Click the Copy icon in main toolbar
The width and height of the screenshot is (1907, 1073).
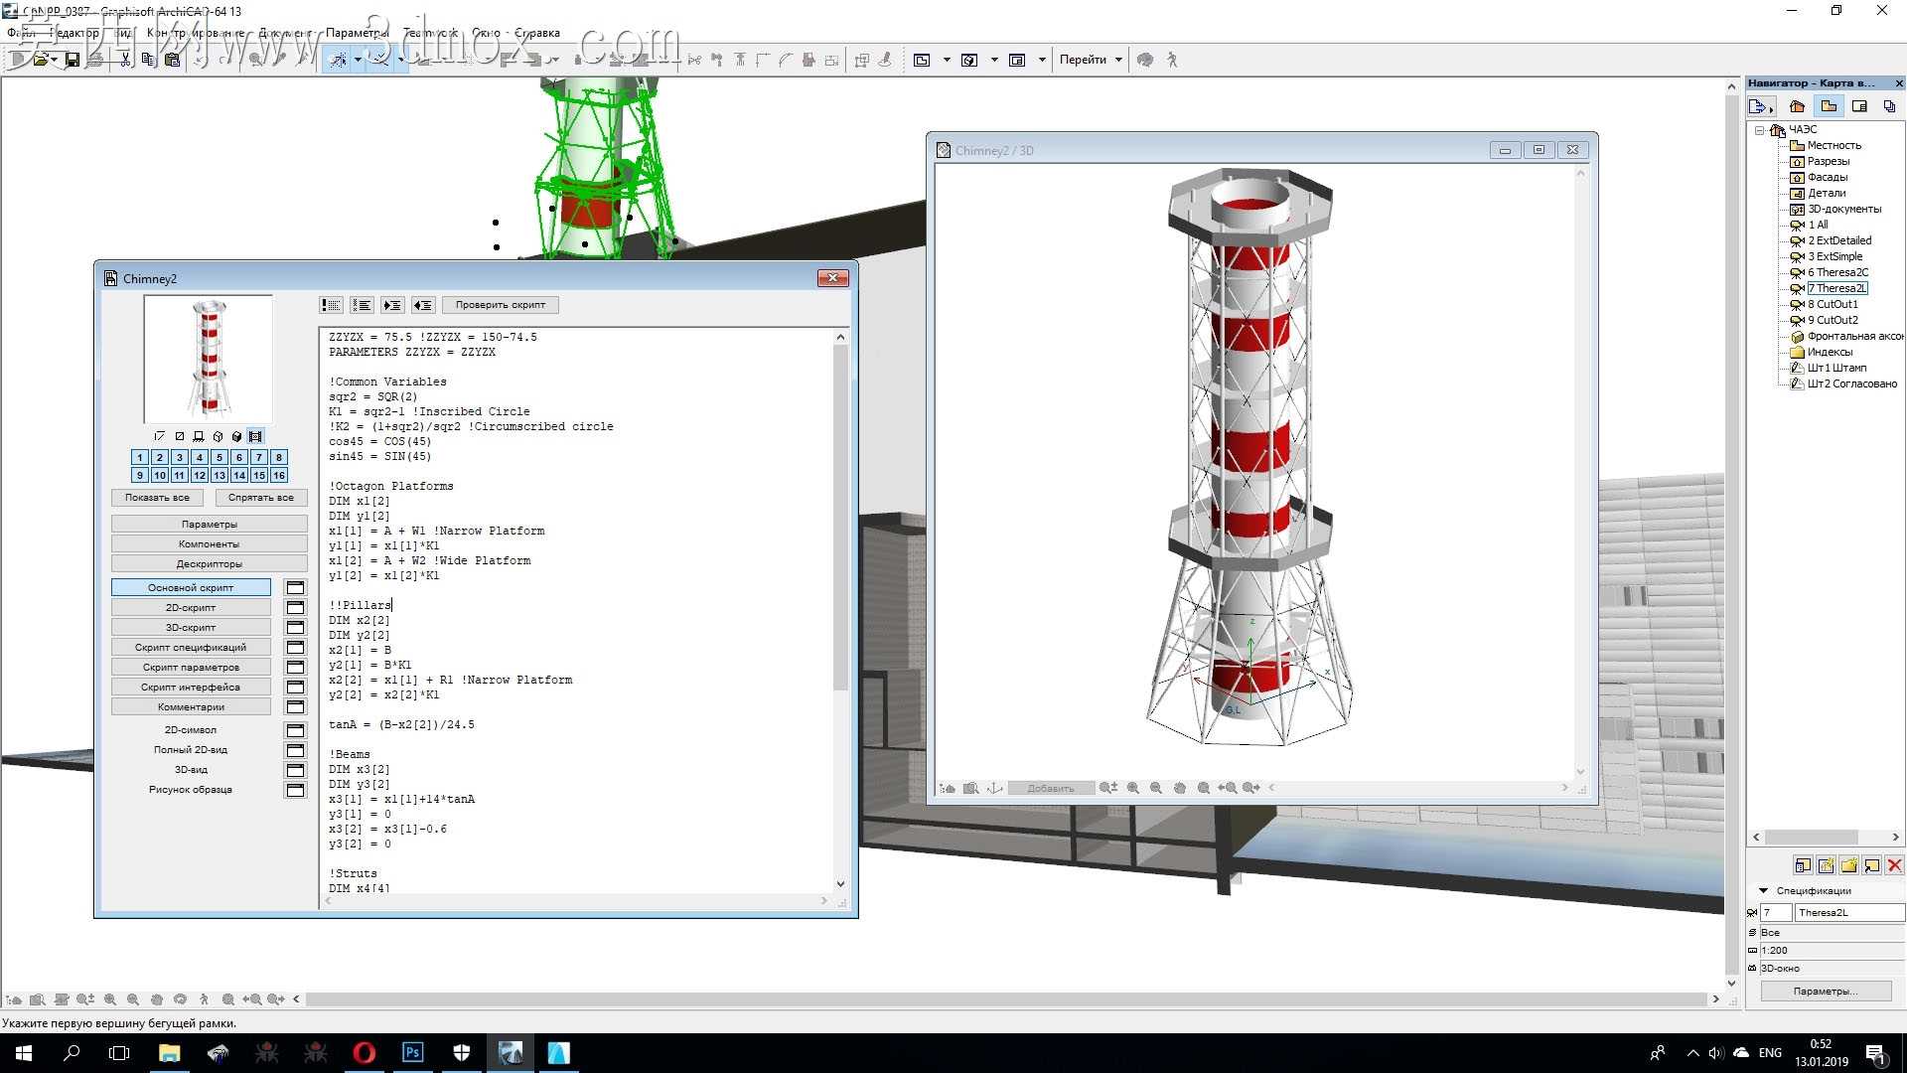tap(149, 60)
